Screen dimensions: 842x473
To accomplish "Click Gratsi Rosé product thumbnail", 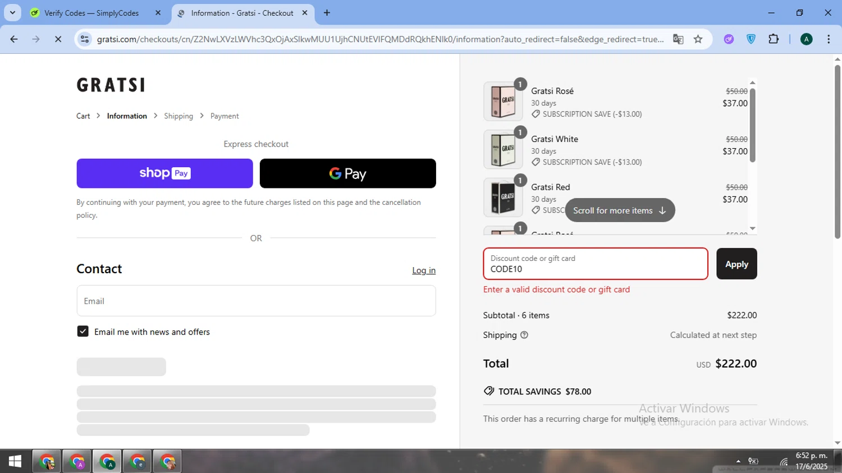I will 503,102.
